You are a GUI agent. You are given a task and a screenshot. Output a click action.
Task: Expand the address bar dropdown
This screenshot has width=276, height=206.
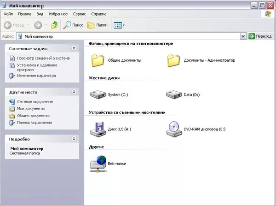point(243,36)
